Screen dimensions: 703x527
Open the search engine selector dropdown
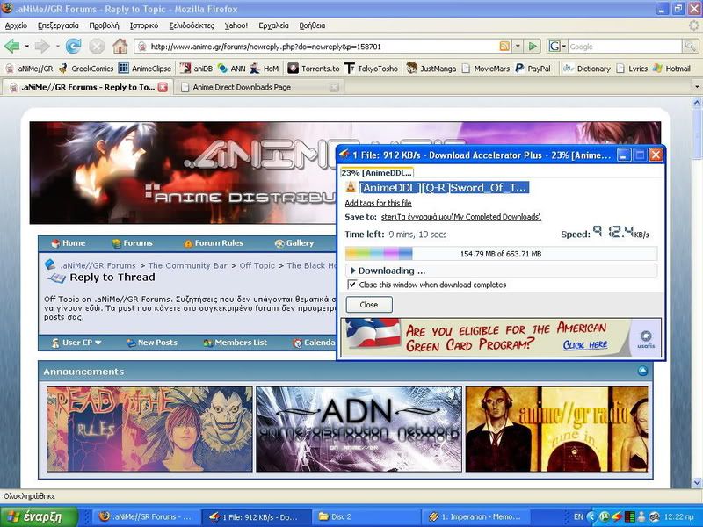pyautogui.click(x=559, y=46)
